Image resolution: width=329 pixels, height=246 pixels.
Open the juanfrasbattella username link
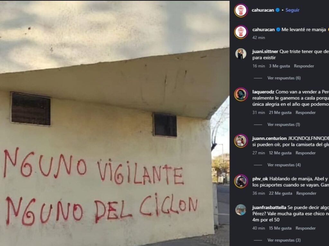click(x=269, y=208)
